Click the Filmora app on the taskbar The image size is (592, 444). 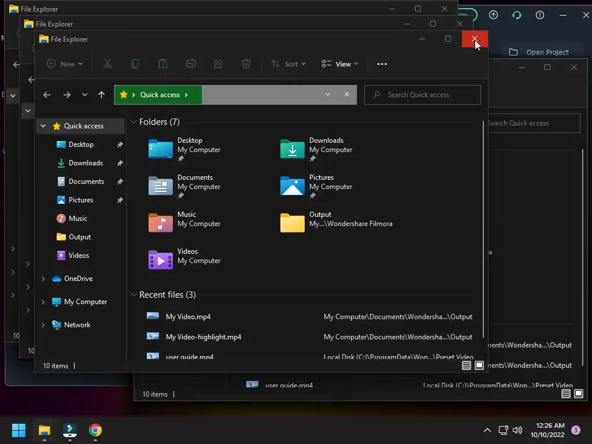69,430
